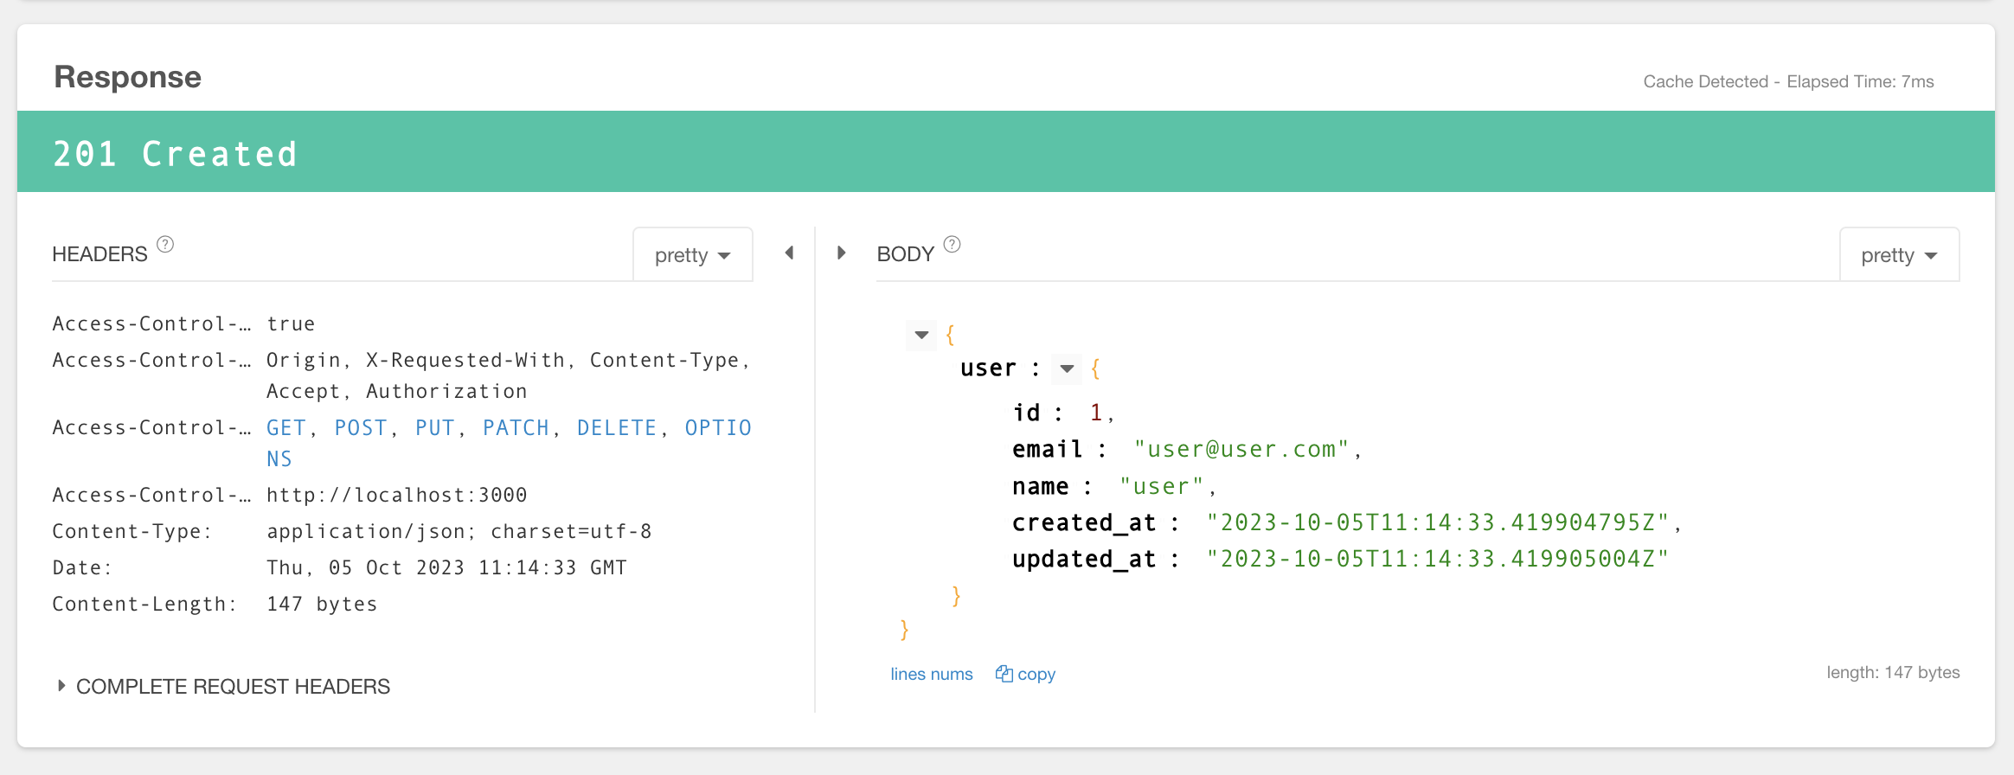Click the 201 Created status bar
2014x775 pixels.
[1005, 152]
